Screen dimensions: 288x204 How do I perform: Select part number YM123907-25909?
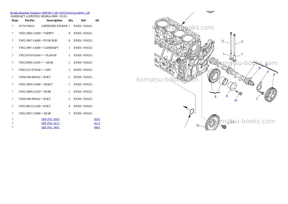click(30, 114)
